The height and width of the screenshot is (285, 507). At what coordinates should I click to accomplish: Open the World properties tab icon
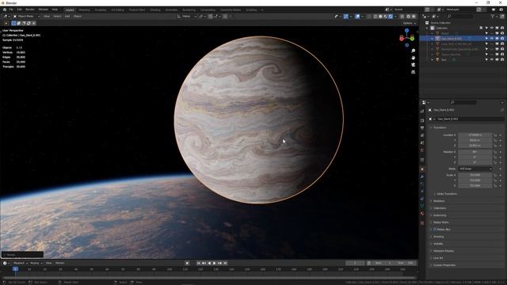[422, 150]
